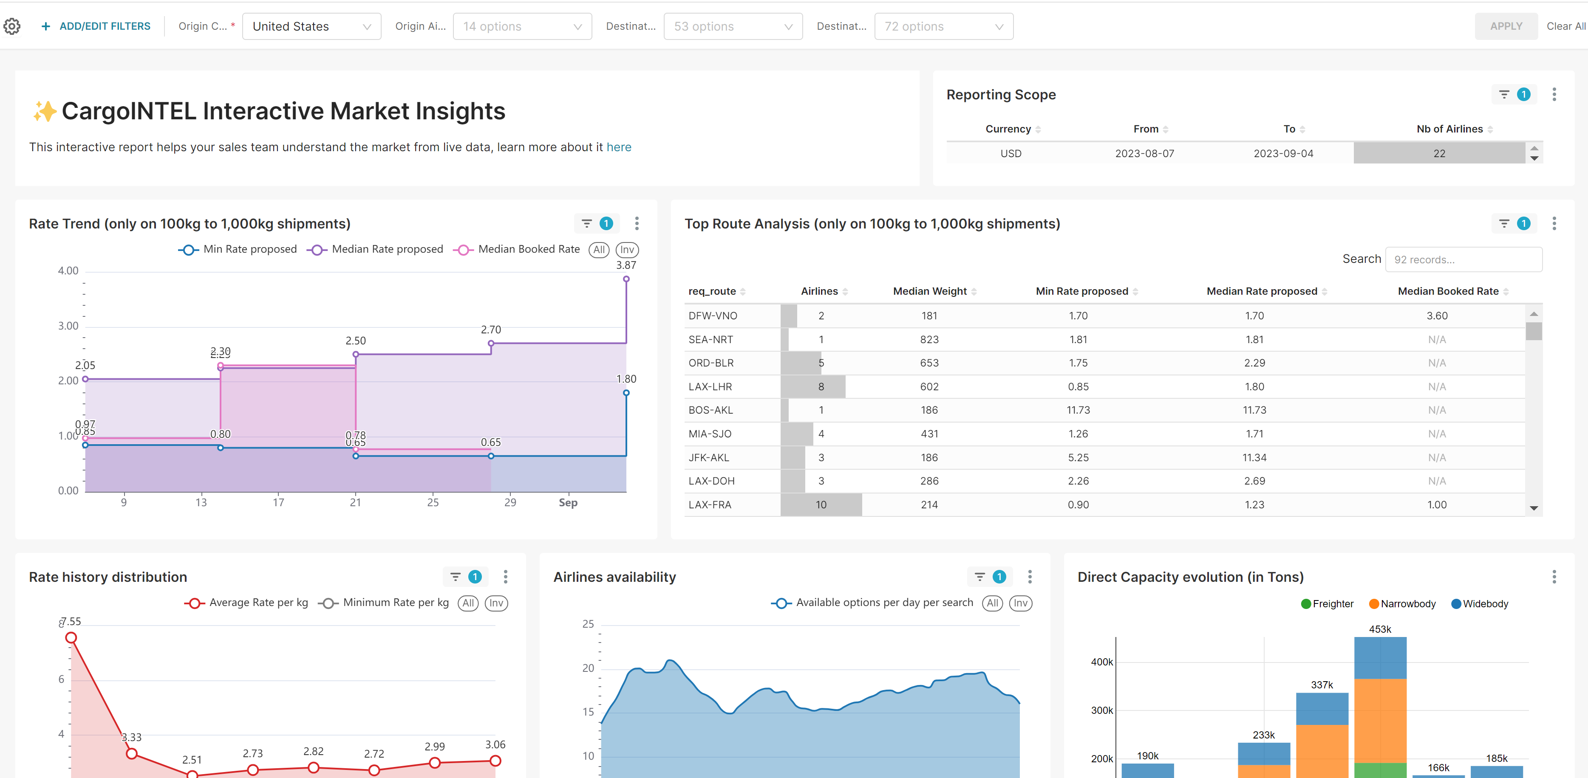This screenshot has width=1588, height=778.
Task: Select the SEA-NRT route row
Action: [x=1104, y=339]
